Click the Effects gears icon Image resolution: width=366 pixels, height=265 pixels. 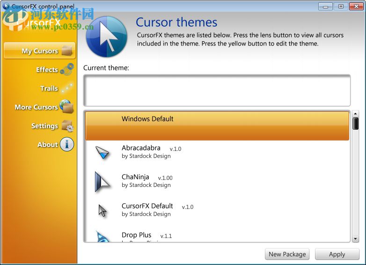point(67,69)
